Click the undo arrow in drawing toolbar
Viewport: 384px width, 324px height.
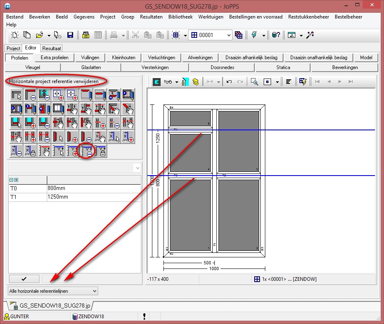pos(229,82)
